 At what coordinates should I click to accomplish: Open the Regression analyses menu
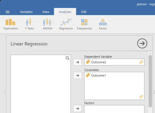tap(66, 24)
